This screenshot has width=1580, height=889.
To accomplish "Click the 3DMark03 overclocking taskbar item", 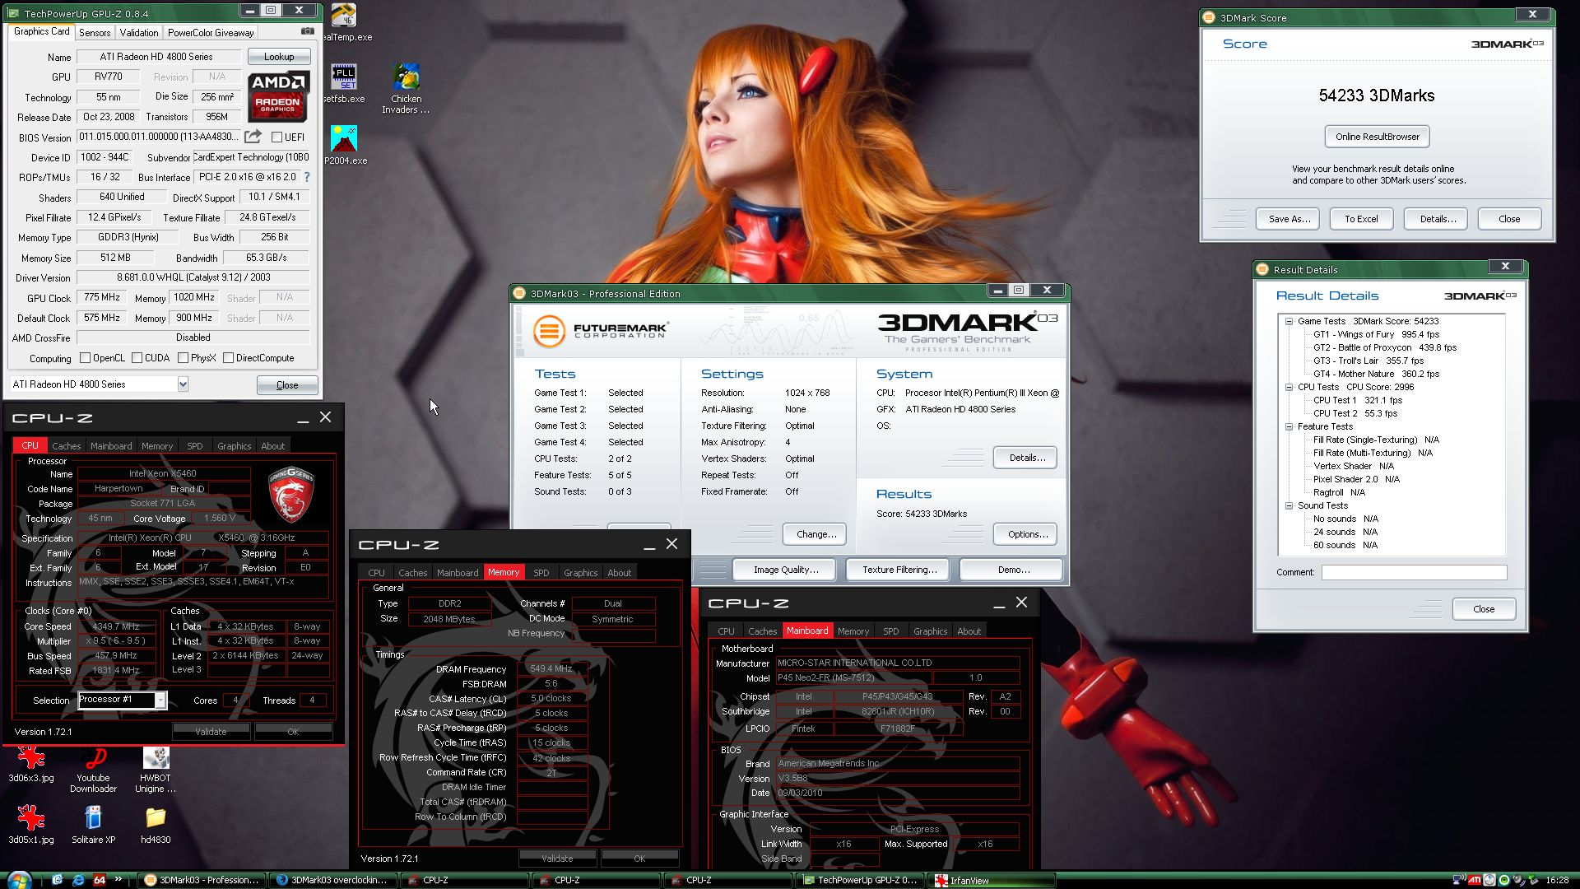I will pyautogui.click(x=332, y=880).
